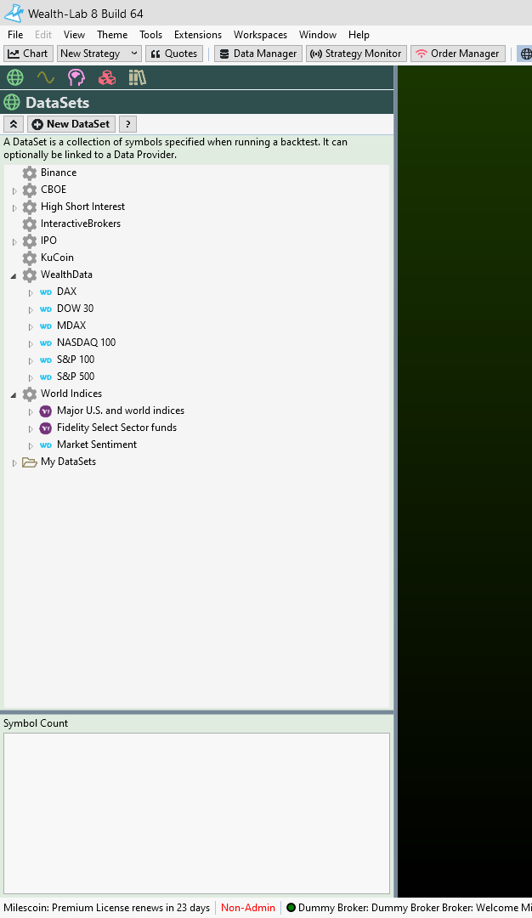532x918 pixels.
Task: Click the My DataSets folder icon
Action: (x=30, y=462)
